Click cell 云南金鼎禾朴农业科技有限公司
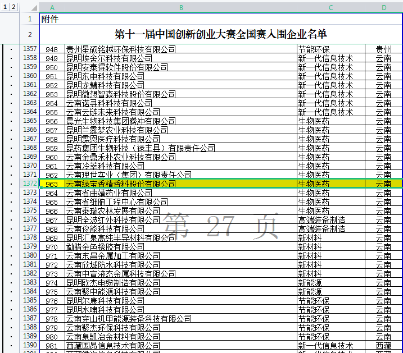The height and width of the screenshot is (353, 403). click(181, 157)
